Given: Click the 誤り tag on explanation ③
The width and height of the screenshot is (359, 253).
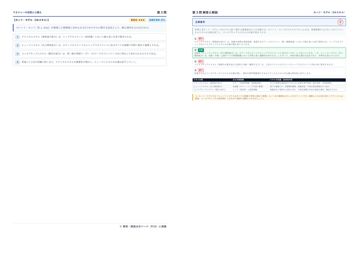Looking at the screenshot, I should click(201, 62).
